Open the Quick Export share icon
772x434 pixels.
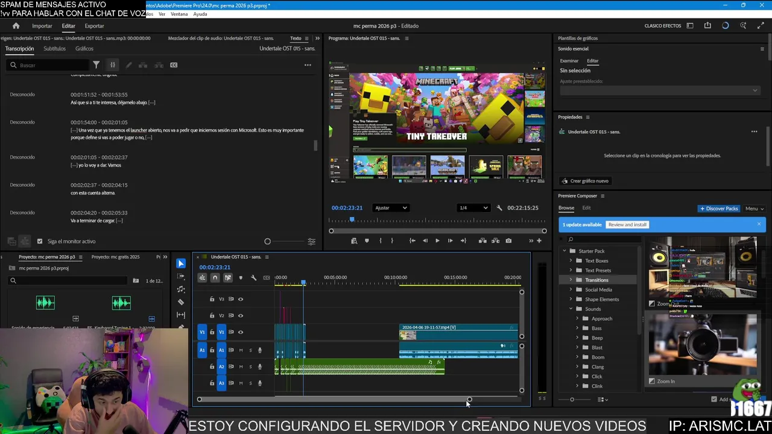[707, 26]
